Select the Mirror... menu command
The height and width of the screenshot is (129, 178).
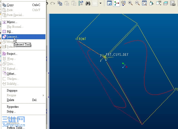[24, 22]
